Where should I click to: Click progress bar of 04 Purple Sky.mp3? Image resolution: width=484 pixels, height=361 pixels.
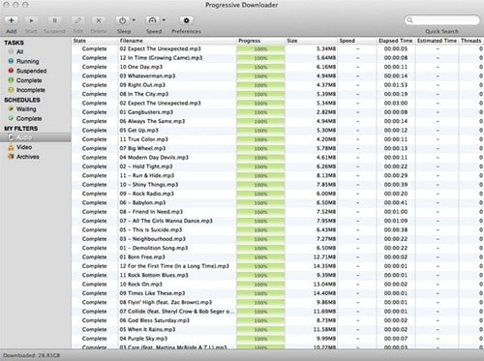point(260,339)
